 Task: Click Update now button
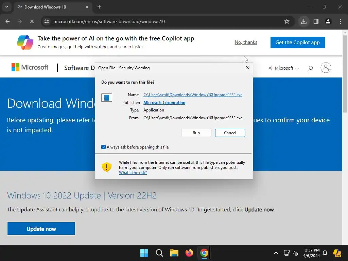(x=41, y=229)
